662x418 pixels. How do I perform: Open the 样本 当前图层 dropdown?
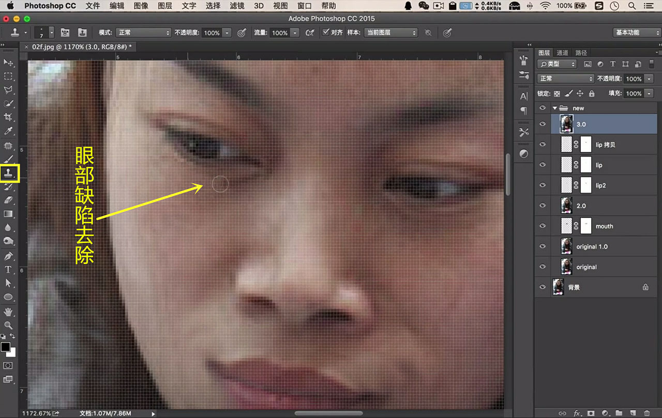[x=390, y=33]
